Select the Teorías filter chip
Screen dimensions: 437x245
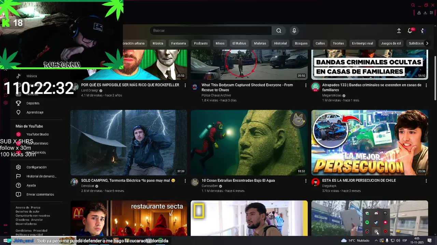point(338,43)
